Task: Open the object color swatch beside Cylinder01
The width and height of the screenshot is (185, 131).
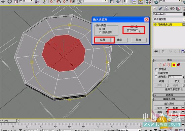Action: click(x=184, y=14)
